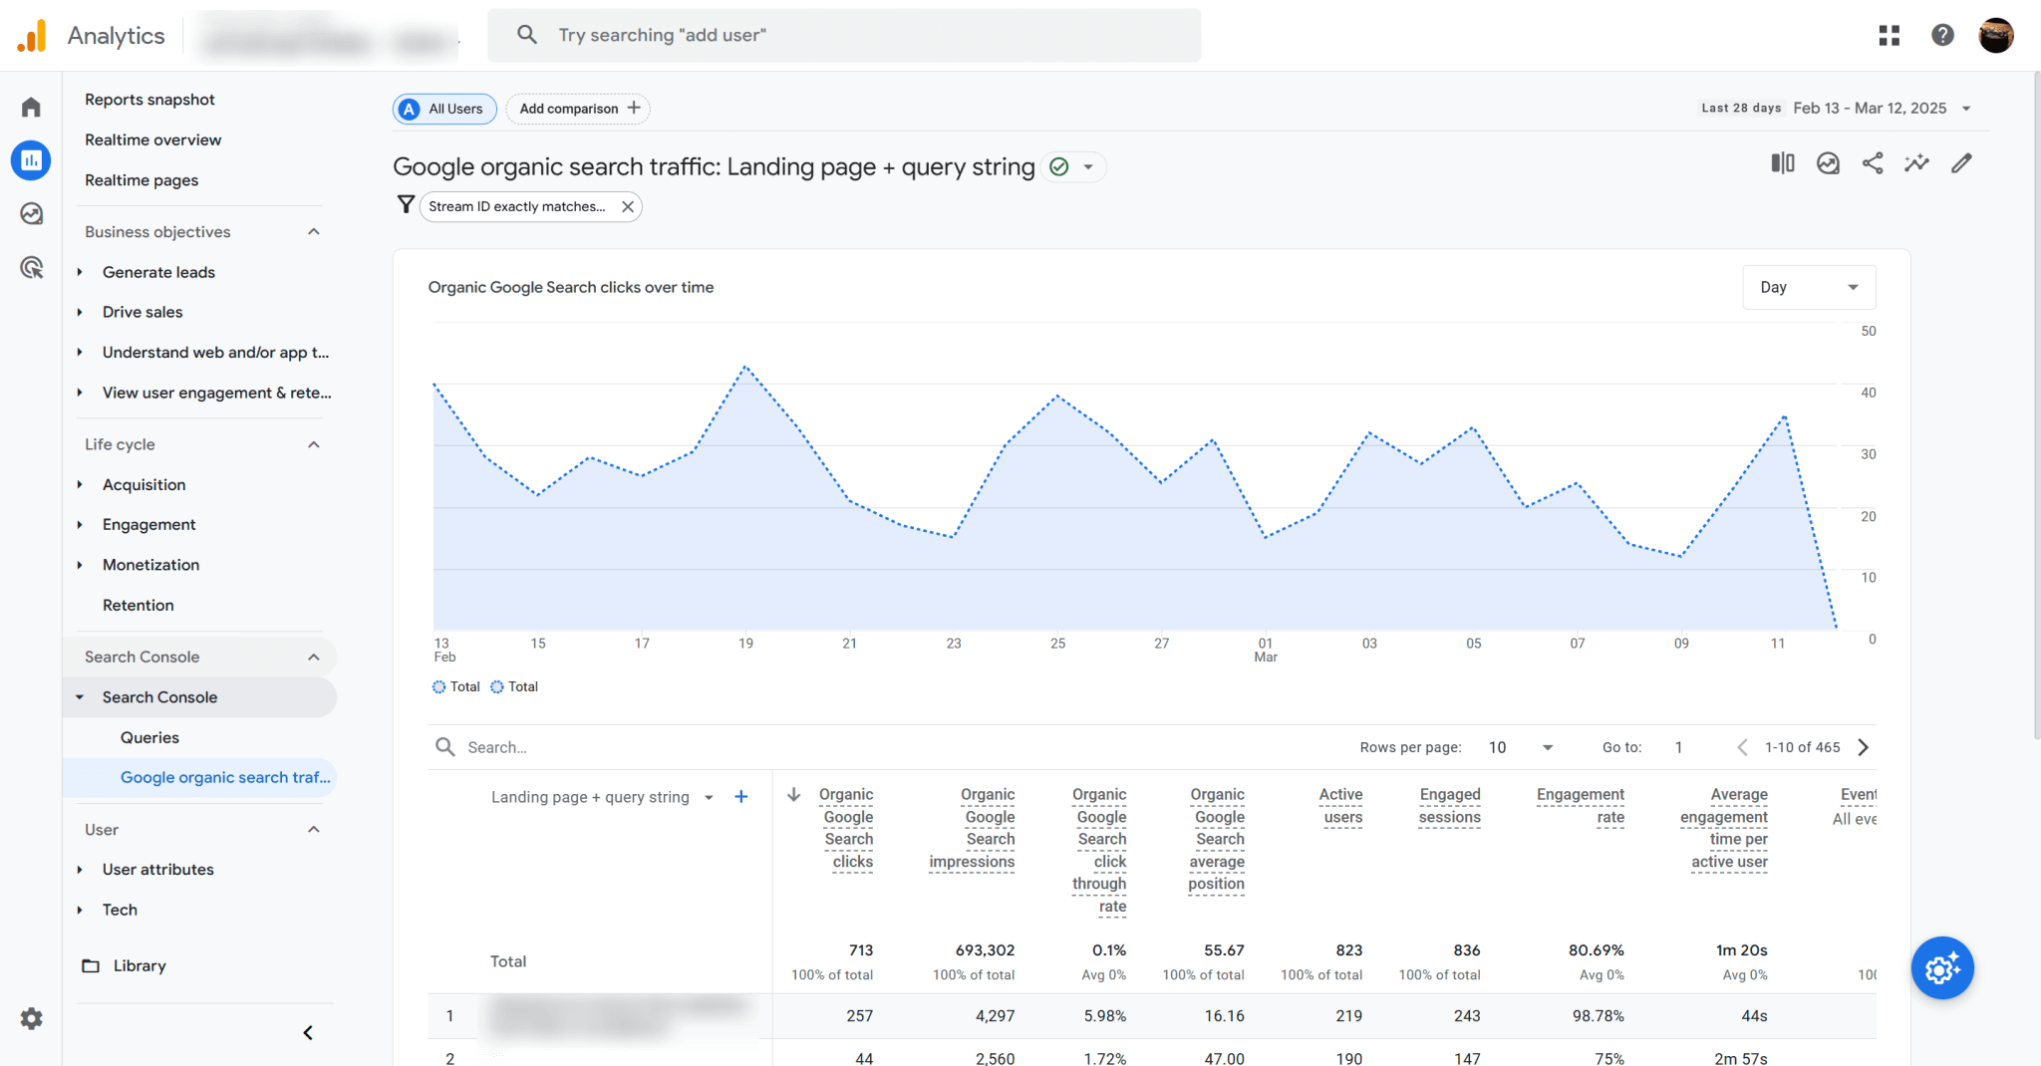Open Insights with the sparkle icon
This screenshot has height=1066, width=2041.
(1916, 162)
